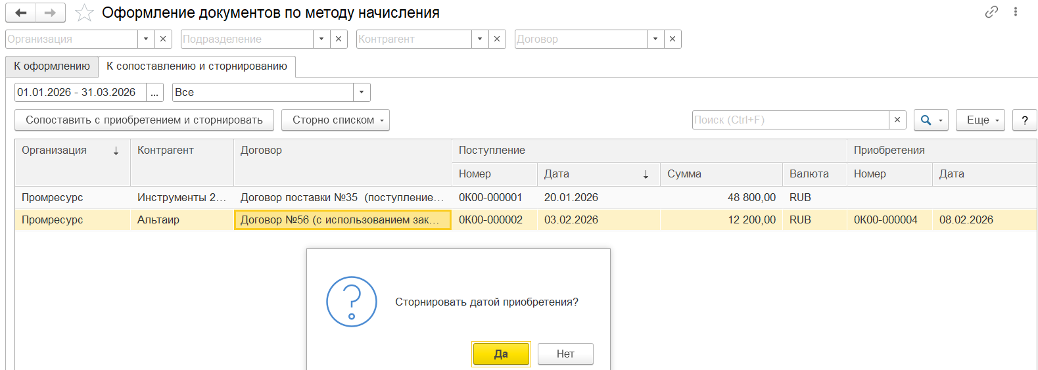Clear the search box text
This screenshot has height=370, width=1038.
pos(897,120)
